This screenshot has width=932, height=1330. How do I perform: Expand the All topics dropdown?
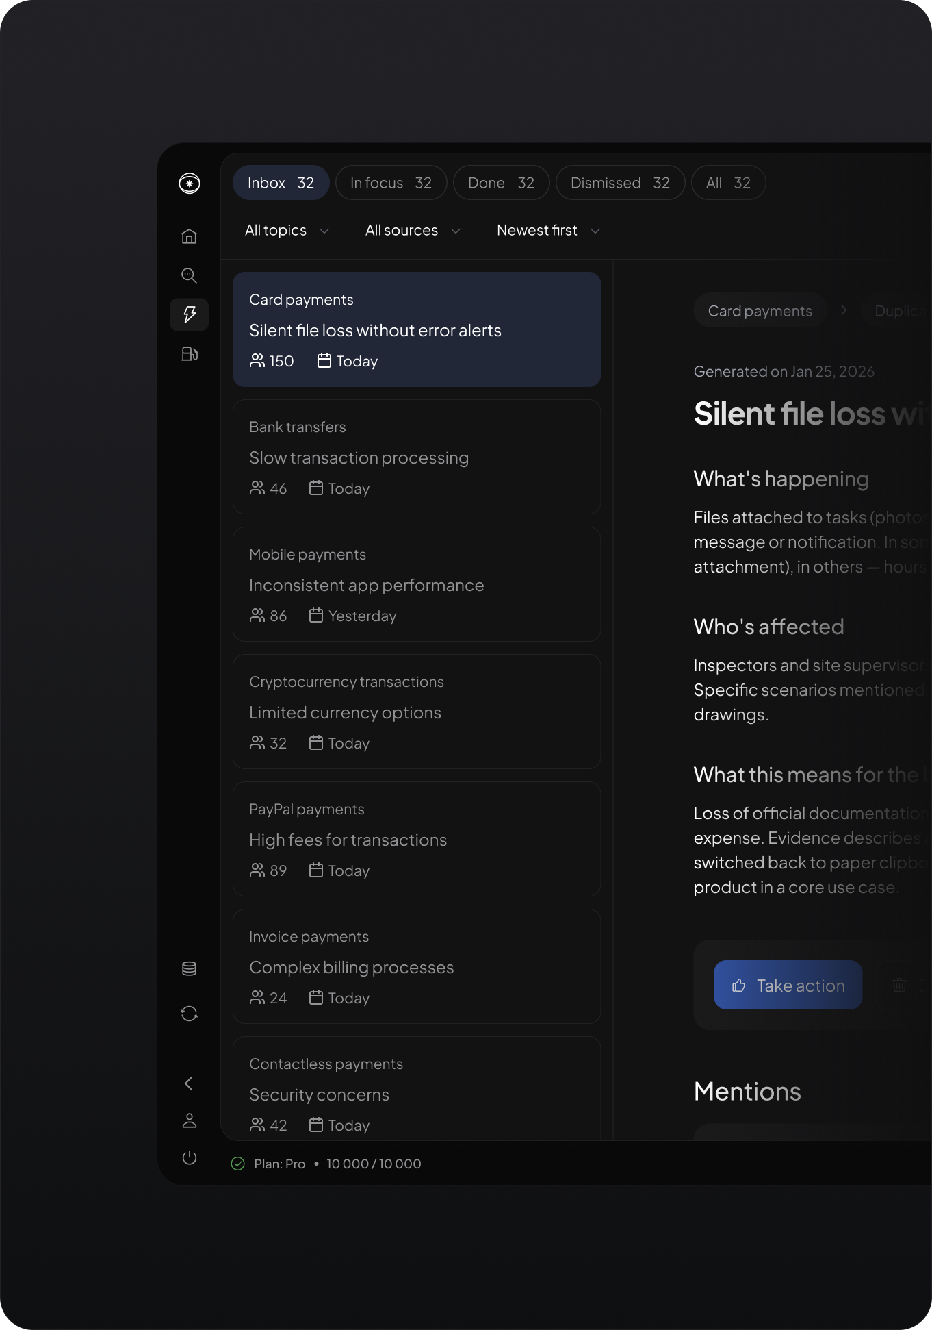[x=287, y=231]
